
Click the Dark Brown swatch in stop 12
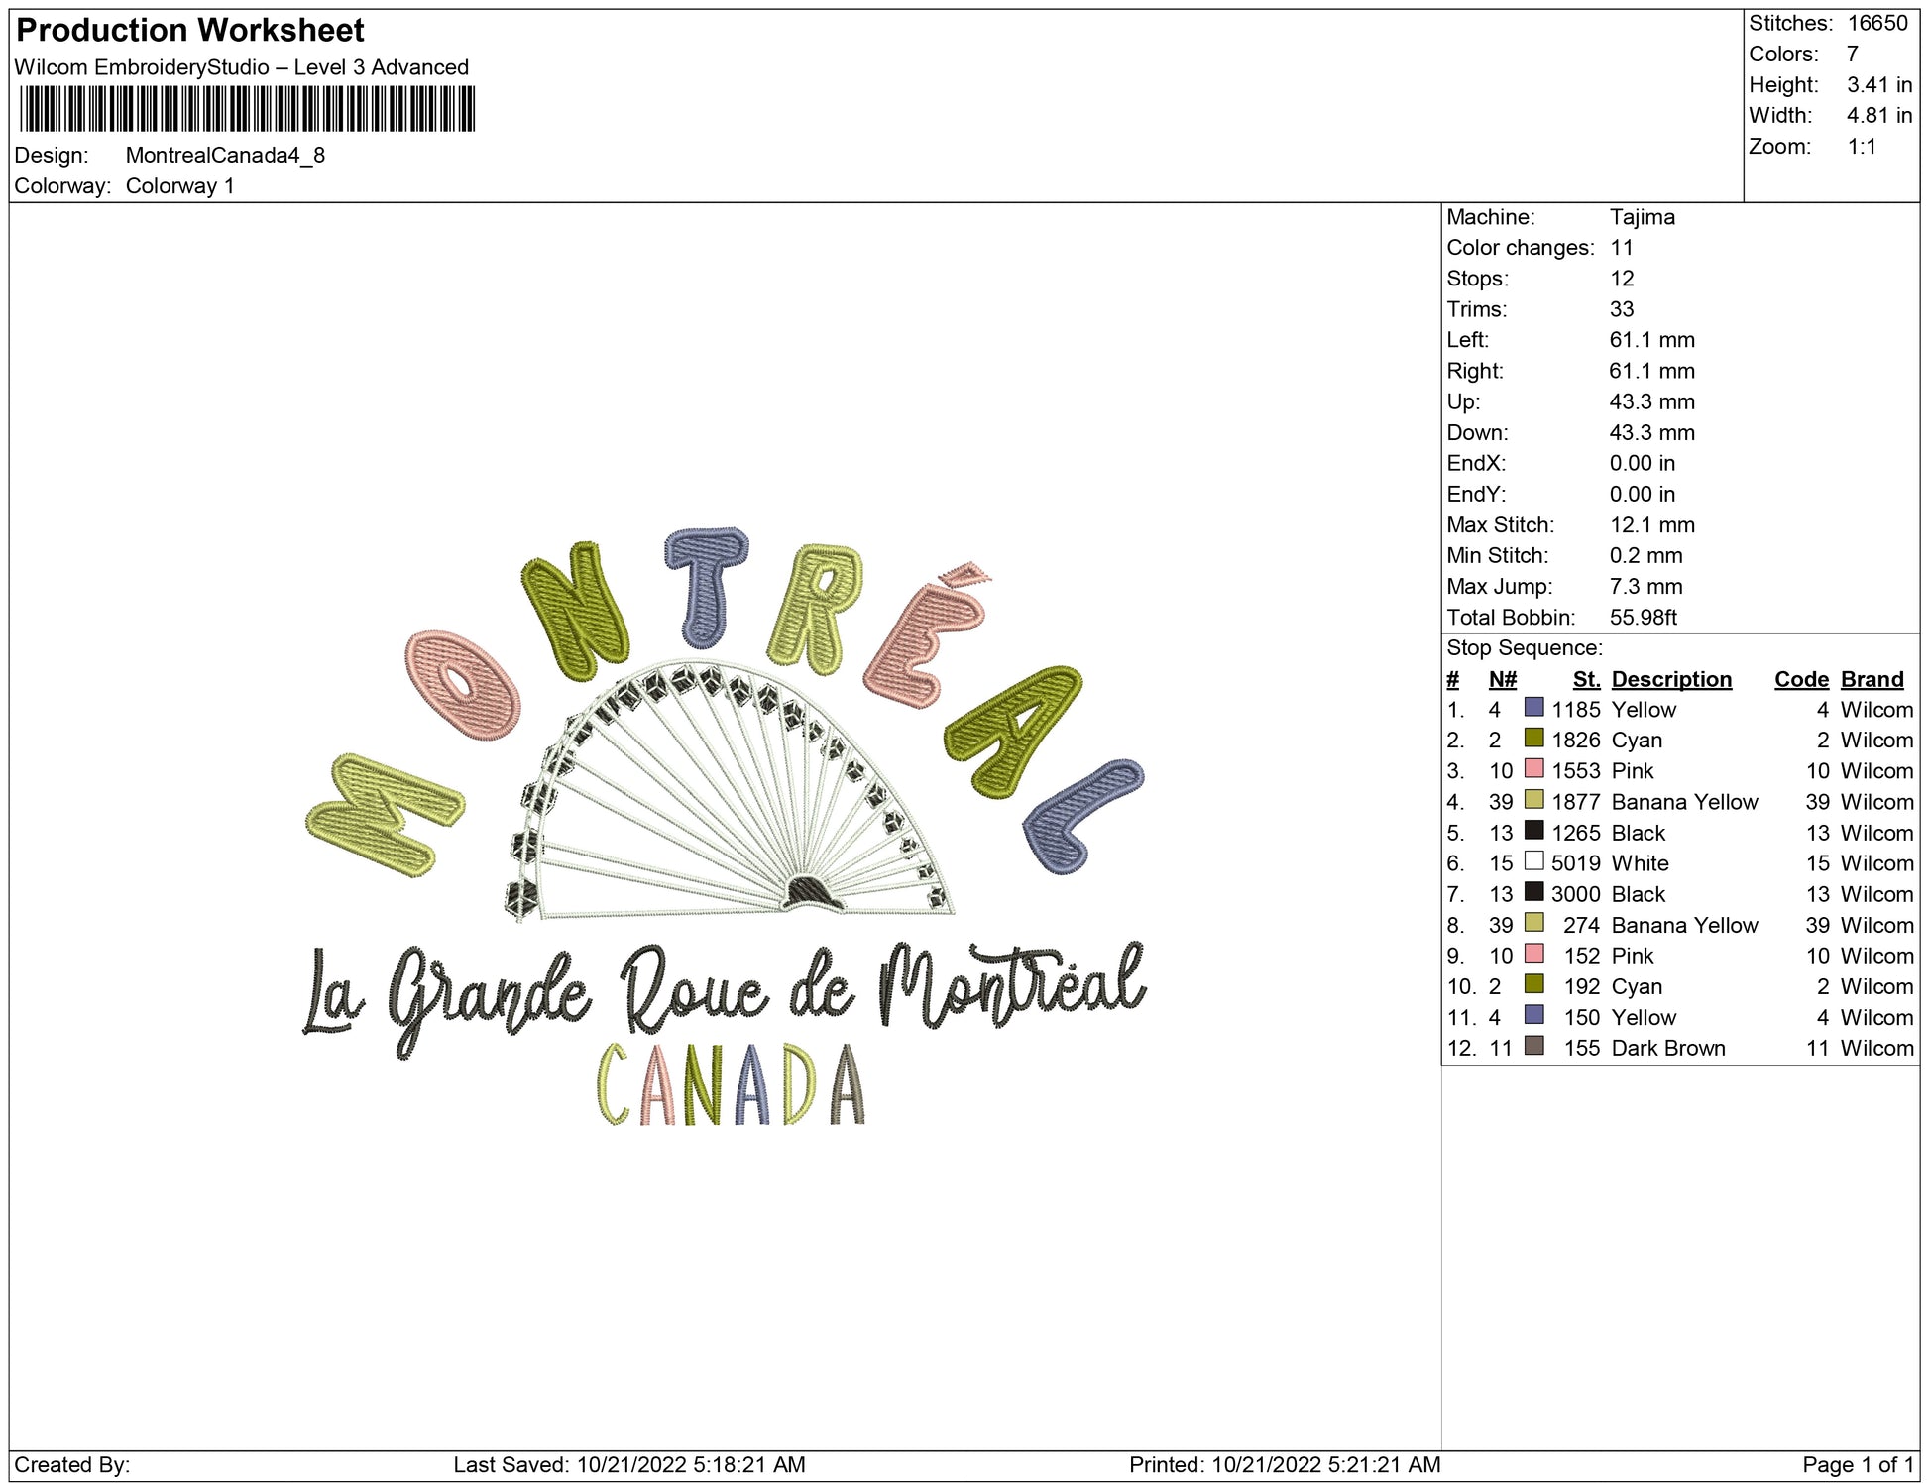point(1533,1046)
